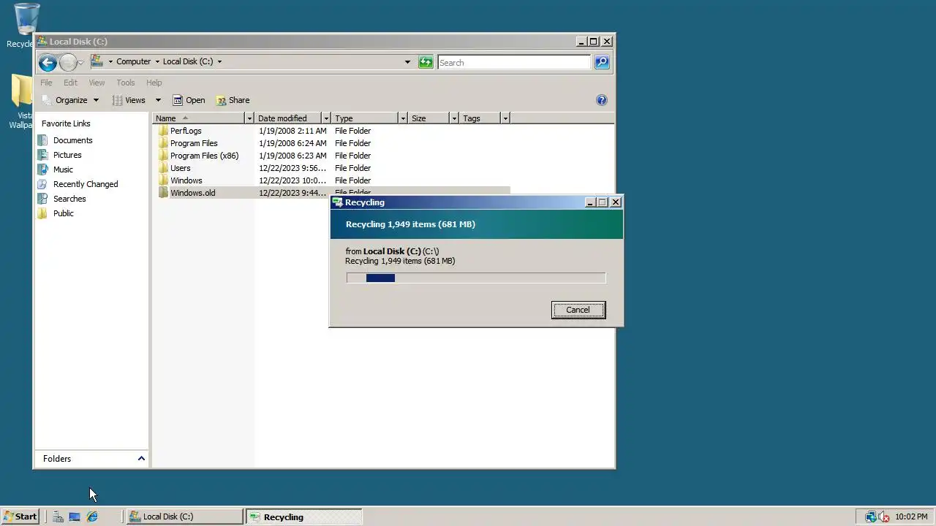The width and height of the screenshot is (936, 526).
Task: Click the PerfLogs folder icon
Action: coord(163,131)
